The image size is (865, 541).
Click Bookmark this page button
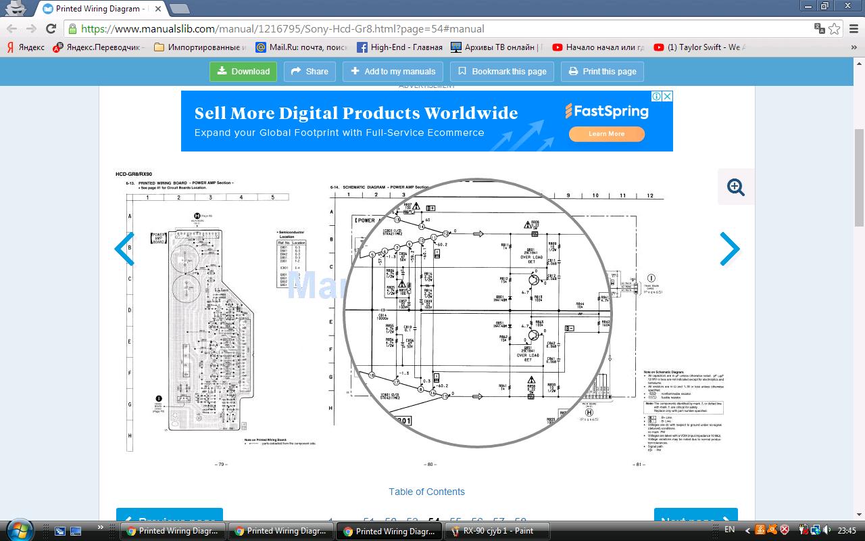pos(502,71)
